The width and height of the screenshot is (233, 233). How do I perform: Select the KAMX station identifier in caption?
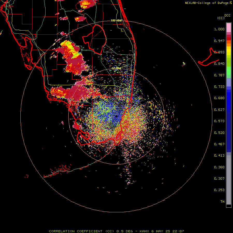(x=145, y=231)
